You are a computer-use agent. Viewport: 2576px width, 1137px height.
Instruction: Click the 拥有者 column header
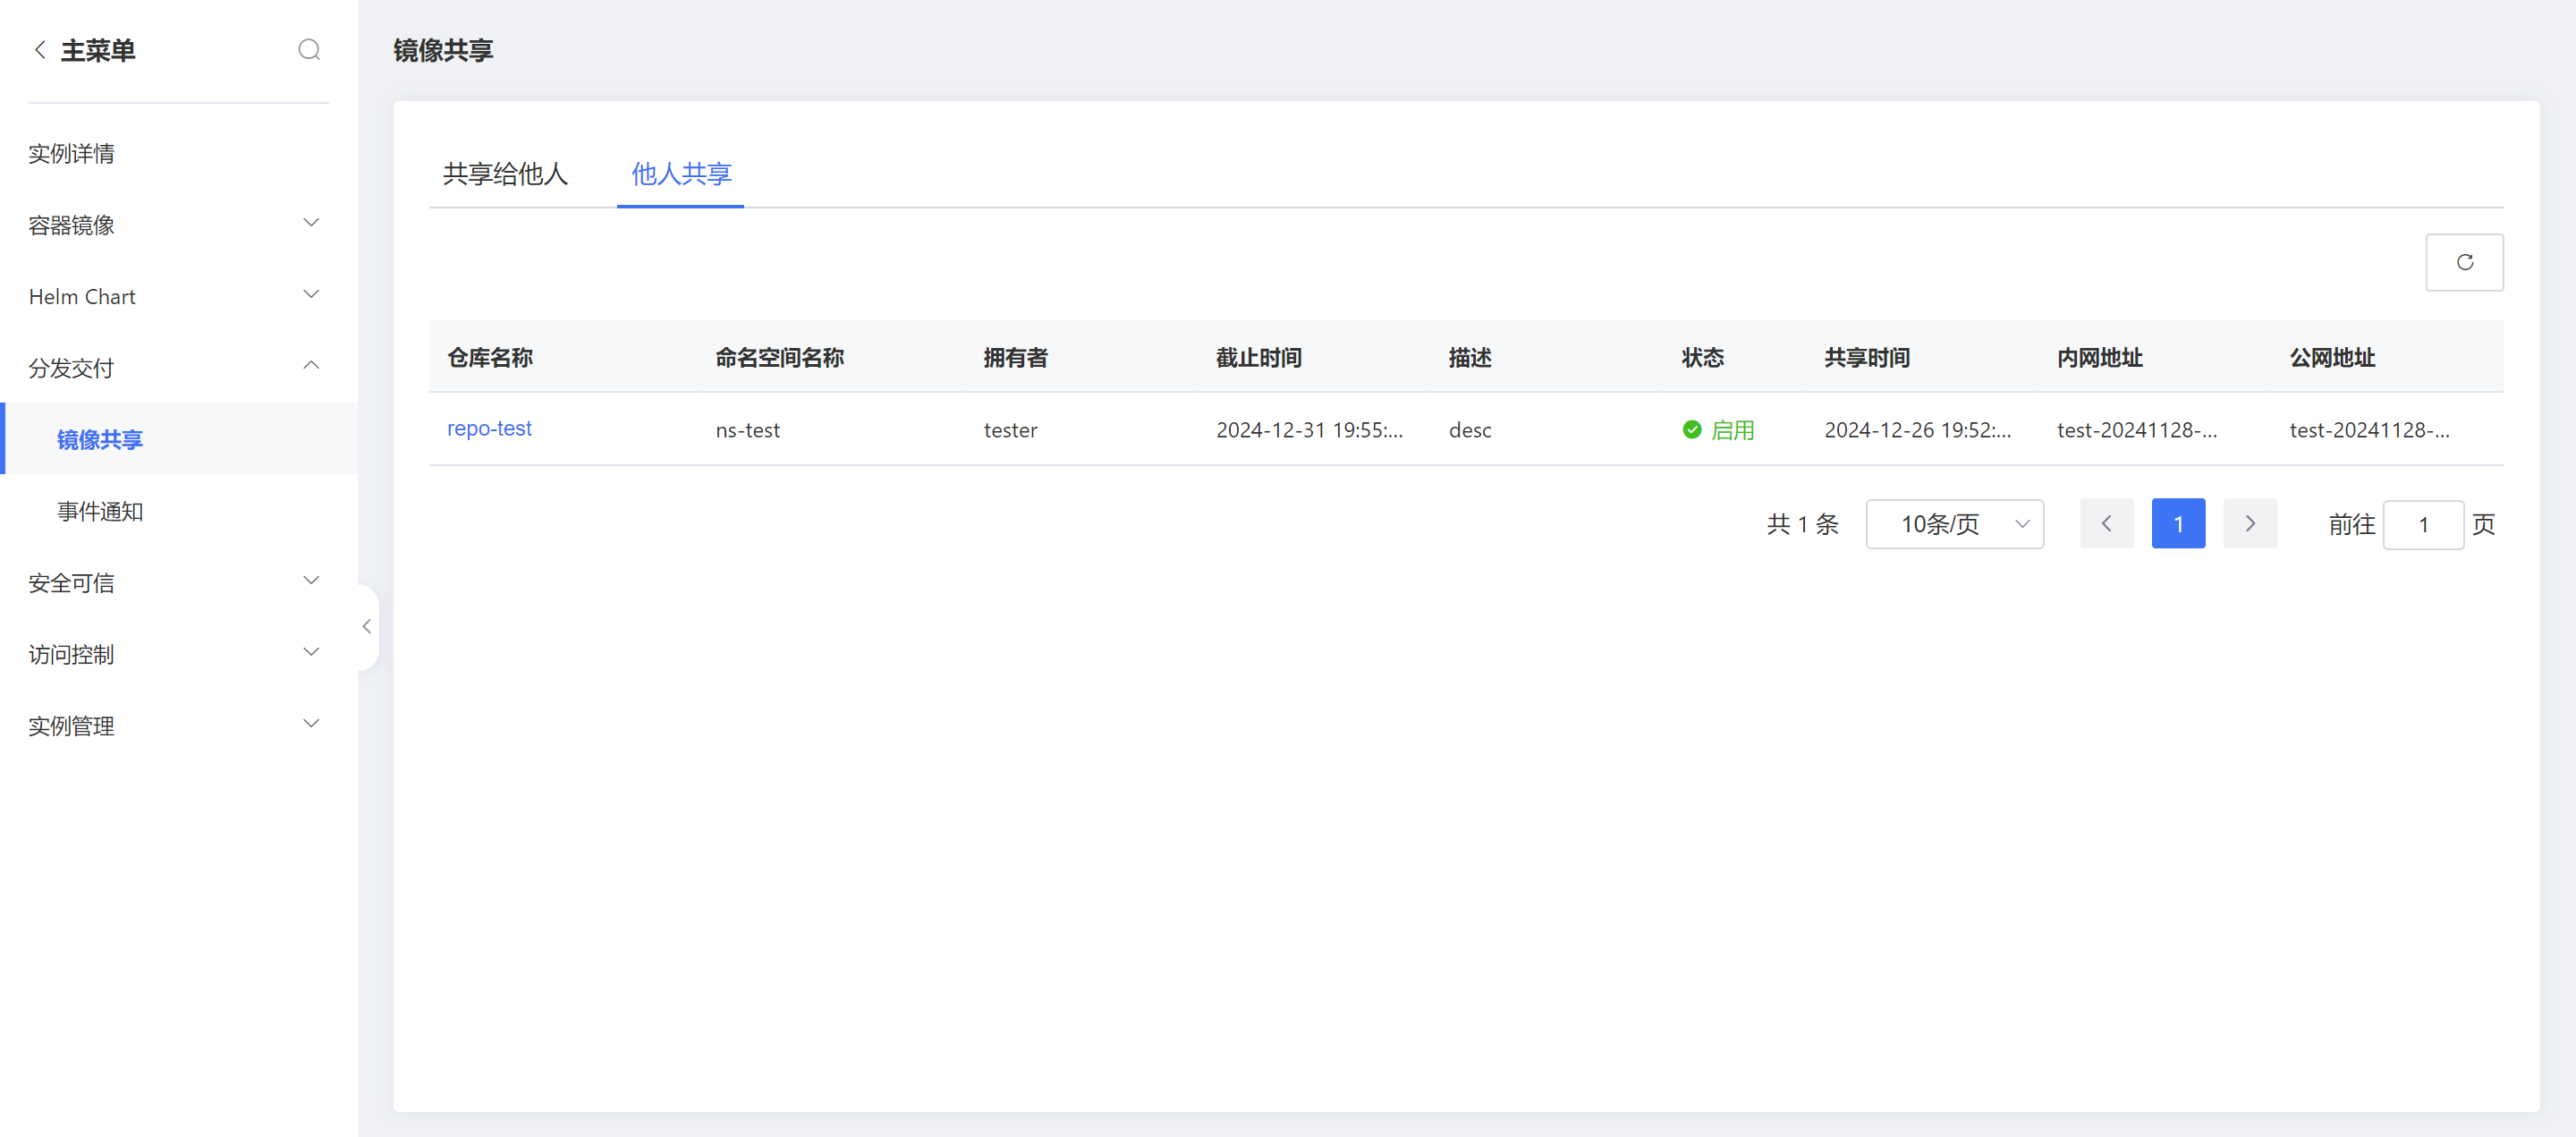point(1016,357)
